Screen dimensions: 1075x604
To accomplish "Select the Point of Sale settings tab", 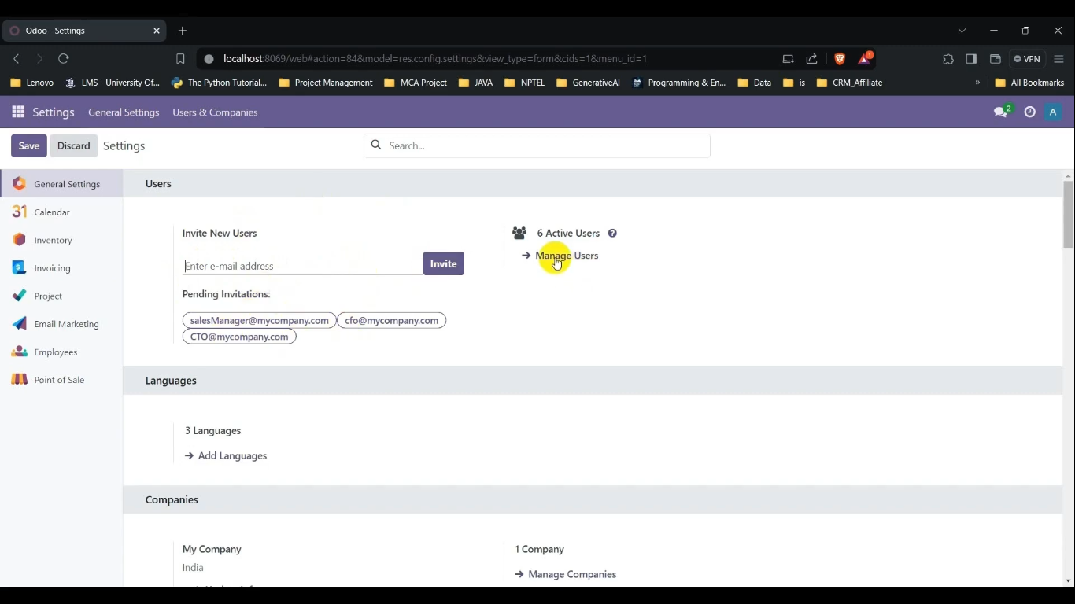I will [61, 380].
